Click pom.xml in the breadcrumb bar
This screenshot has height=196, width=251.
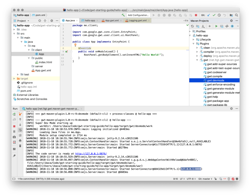pos(39,15)
